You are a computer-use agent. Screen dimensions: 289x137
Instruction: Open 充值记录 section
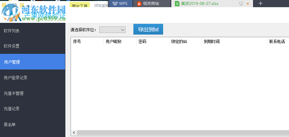[32, 109]
